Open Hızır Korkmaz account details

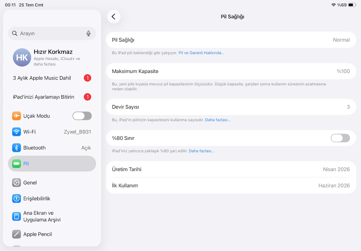(x=52, y=57)
